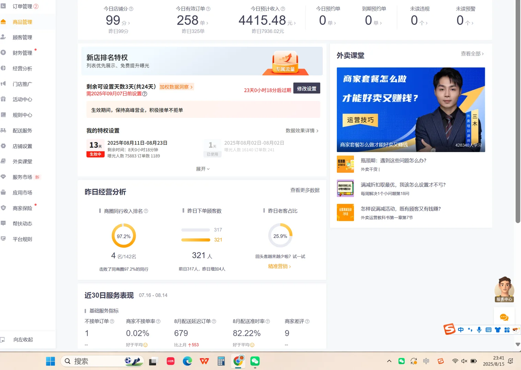Select 门店推广 in the sidebar
The height and width of the screenshot is (370, 521).
pos(22,84)
